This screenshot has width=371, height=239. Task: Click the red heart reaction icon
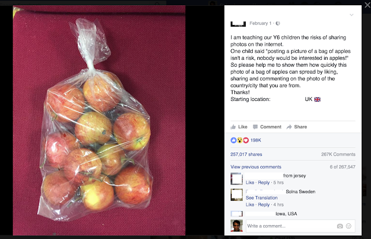click(246, 140)
